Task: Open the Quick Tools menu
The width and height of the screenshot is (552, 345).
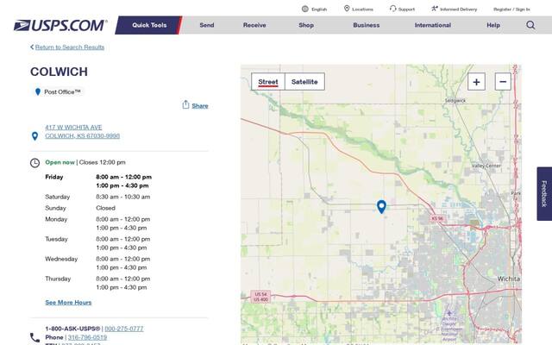Action: coord(148,25)
